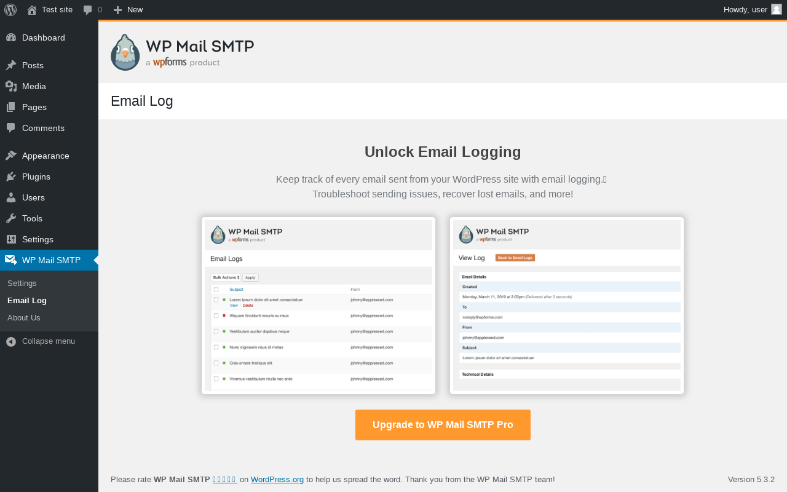The image size is (787, 492).
Task: Follow the WordPress.org link in the footer
Action: pyautogui.click(x=277, y=480)
